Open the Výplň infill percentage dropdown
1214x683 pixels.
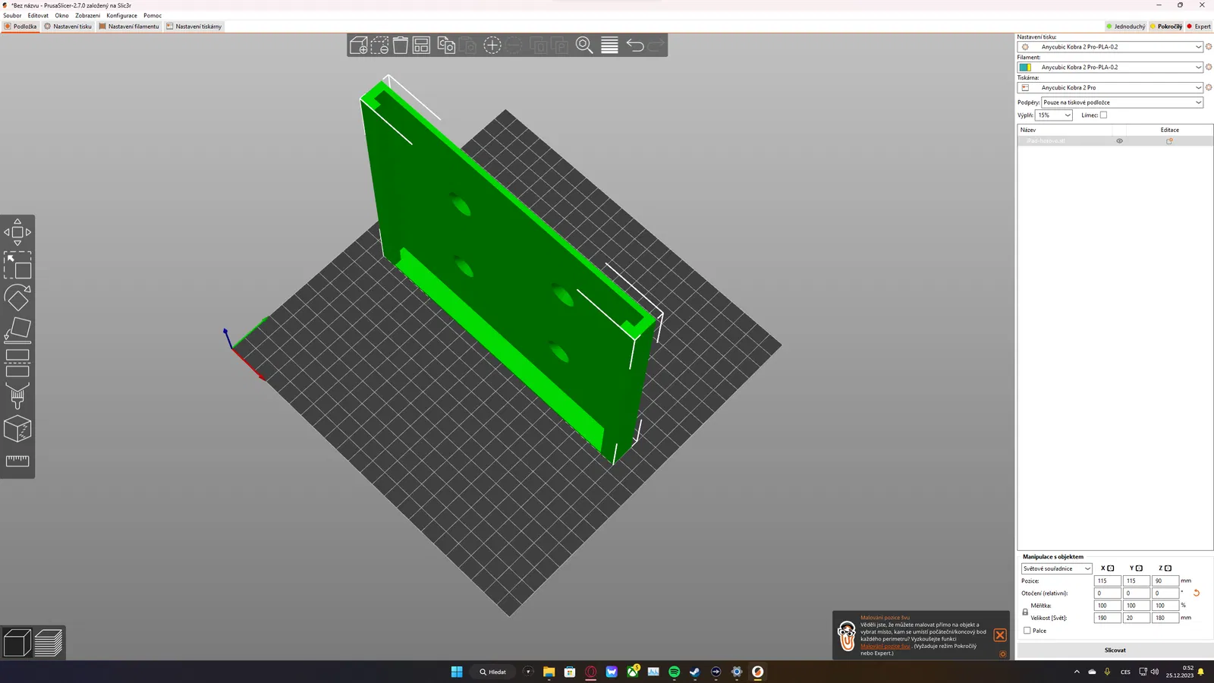(x=1054, y=115)
